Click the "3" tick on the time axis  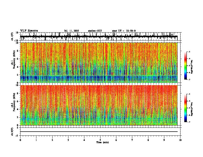[x=68, y=140]
